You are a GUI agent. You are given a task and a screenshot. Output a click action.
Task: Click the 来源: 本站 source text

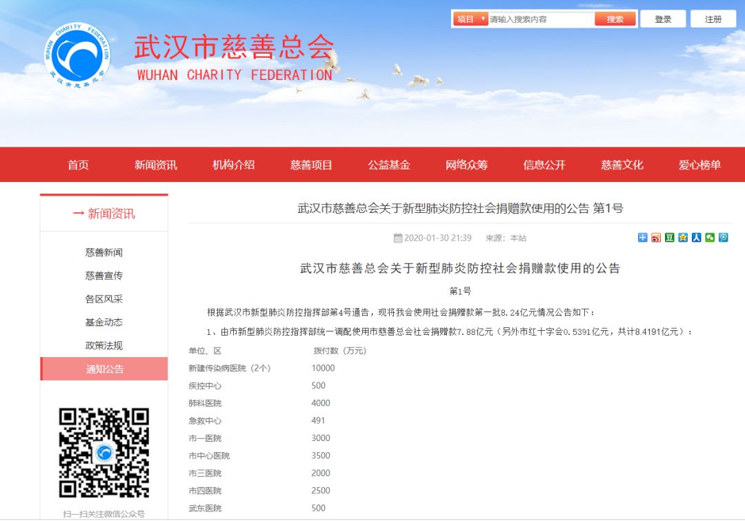click(506, 238)
